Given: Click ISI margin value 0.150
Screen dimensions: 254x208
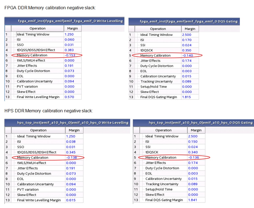Looking at the screenshot, I should pos(193,142).
